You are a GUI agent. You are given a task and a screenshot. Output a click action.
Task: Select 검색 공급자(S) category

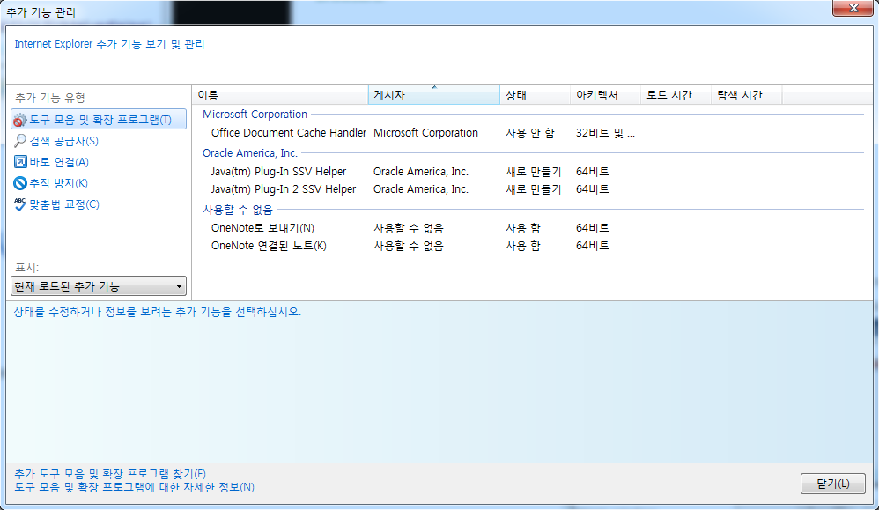(x=63, y=141)
